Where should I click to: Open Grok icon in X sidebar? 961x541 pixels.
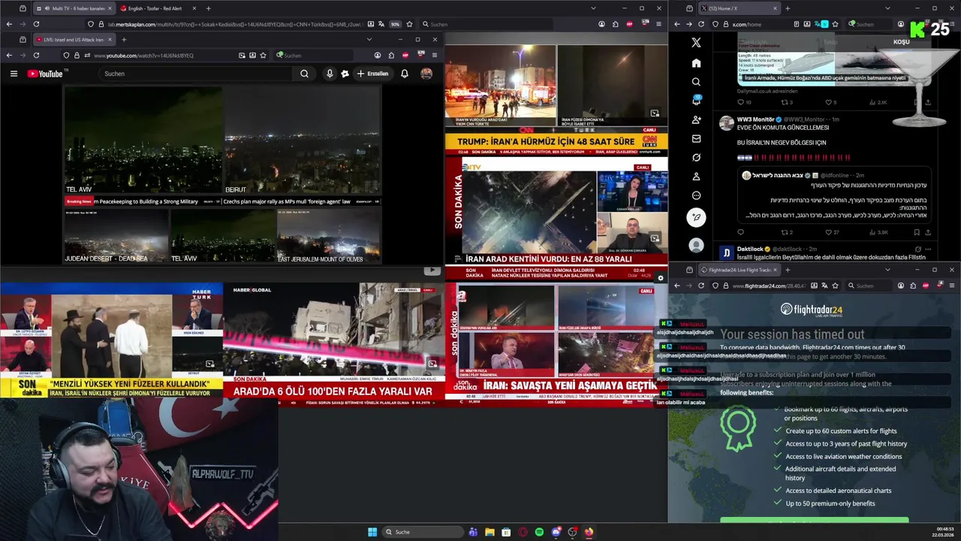(696, 158)
